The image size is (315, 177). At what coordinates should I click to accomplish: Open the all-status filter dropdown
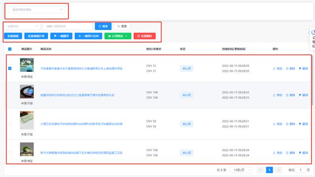22,26
